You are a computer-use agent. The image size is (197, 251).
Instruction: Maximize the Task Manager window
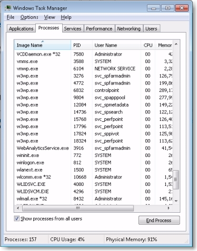168,8
